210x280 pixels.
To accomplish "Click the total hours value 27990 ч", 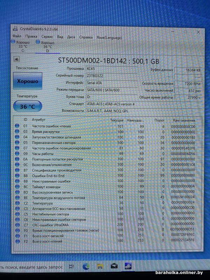I will pos(188,98).
